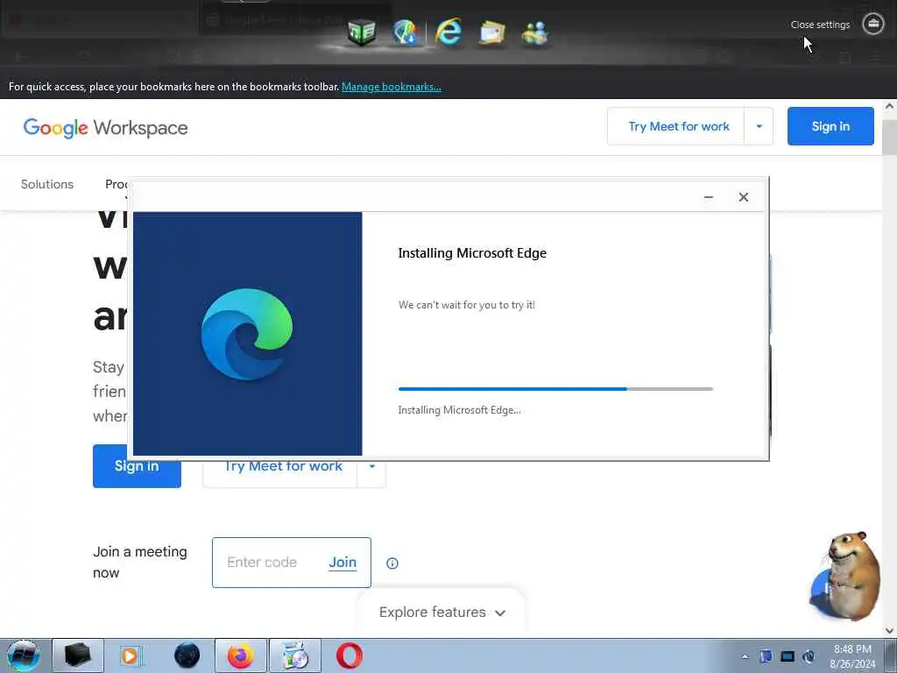Image resolution: width=897 pixels, height=673 pixels.
Task: Click the Microsoft Edge logo in installer
Action: pyautogui.click(x=247, y=334)
